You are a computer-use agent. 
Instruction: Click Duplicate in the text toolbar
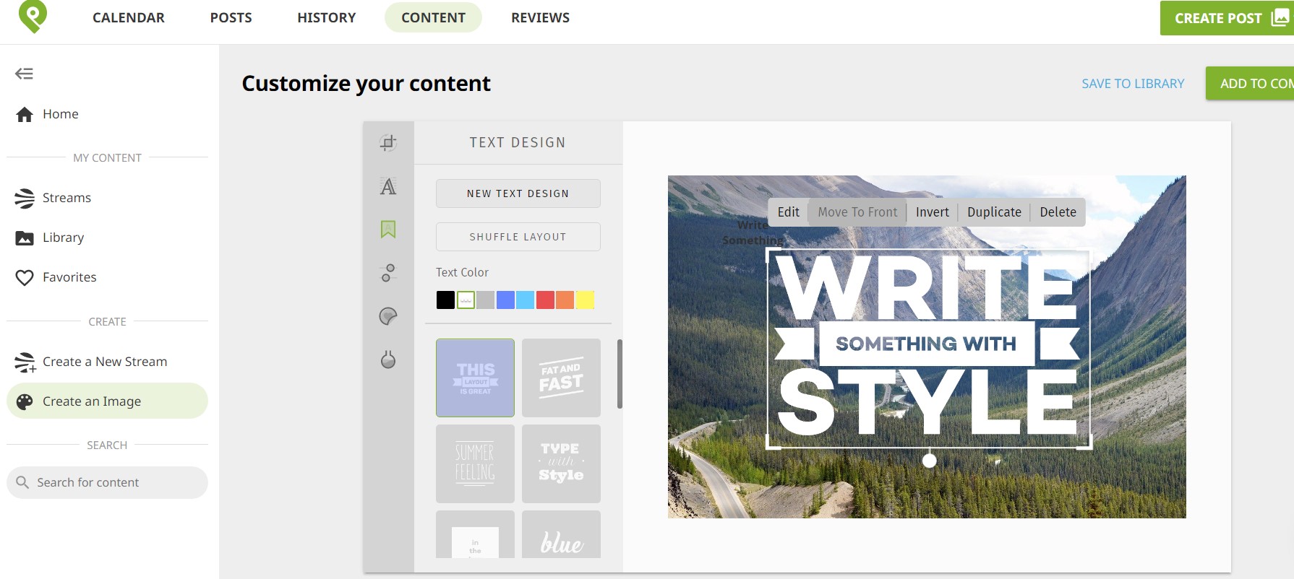point(994,212)
